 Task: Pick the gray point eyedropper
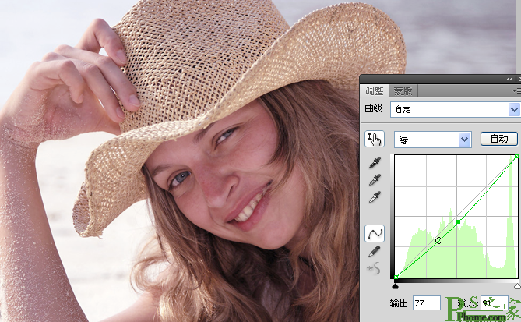coord(375,180)
